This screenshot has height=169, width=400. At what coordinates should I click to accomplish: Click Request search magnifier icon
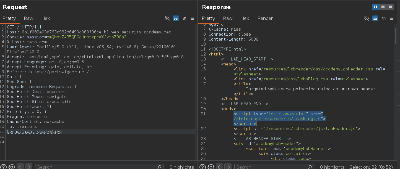click(159, 167)
